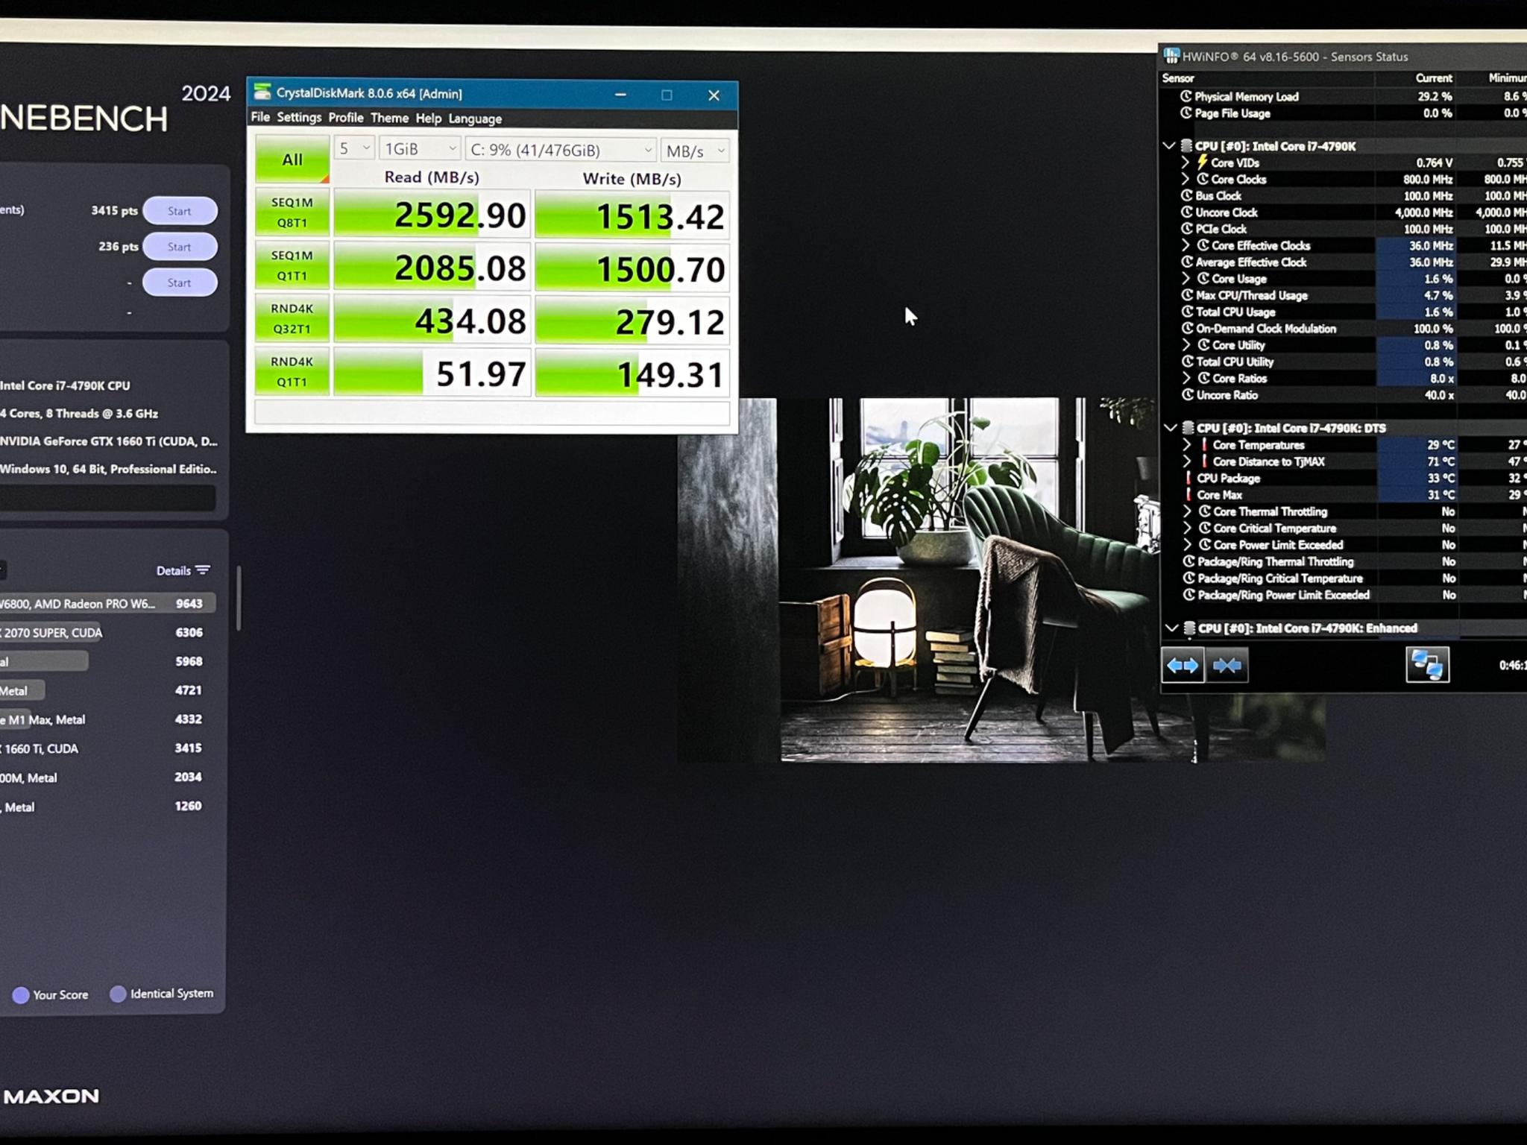The image size is (1527, 1145).
Task: Collapse the i7-4790K Enhanced section
Action: tap(1171, 628)
